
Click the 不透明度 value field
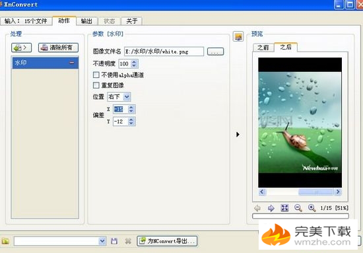(125, 63)
